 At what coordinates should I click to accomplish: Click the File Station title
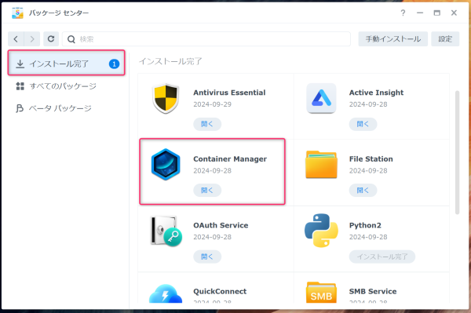point(371,159)
